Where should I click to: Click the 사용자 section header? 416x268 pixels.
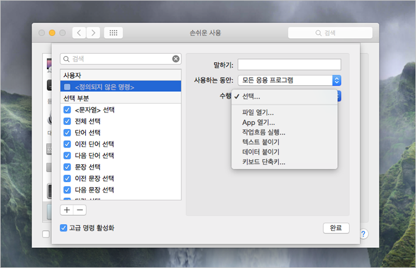[121, 76]
